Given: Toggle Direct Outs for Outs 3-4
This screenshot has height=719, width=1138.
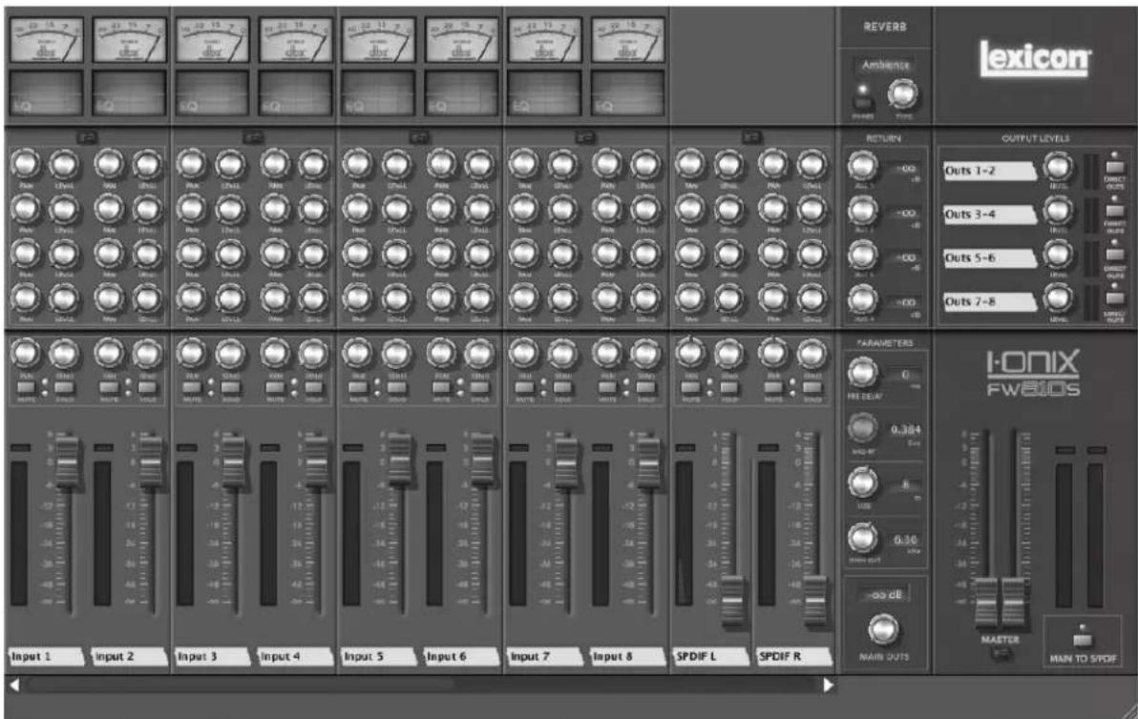Looking at the screenshot, I should [1115, 212].
